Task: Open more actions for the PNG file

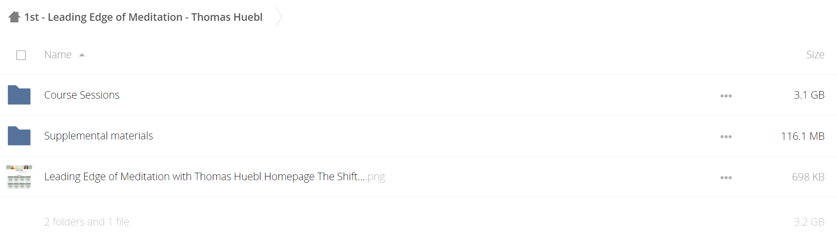Action: [726, 177]
